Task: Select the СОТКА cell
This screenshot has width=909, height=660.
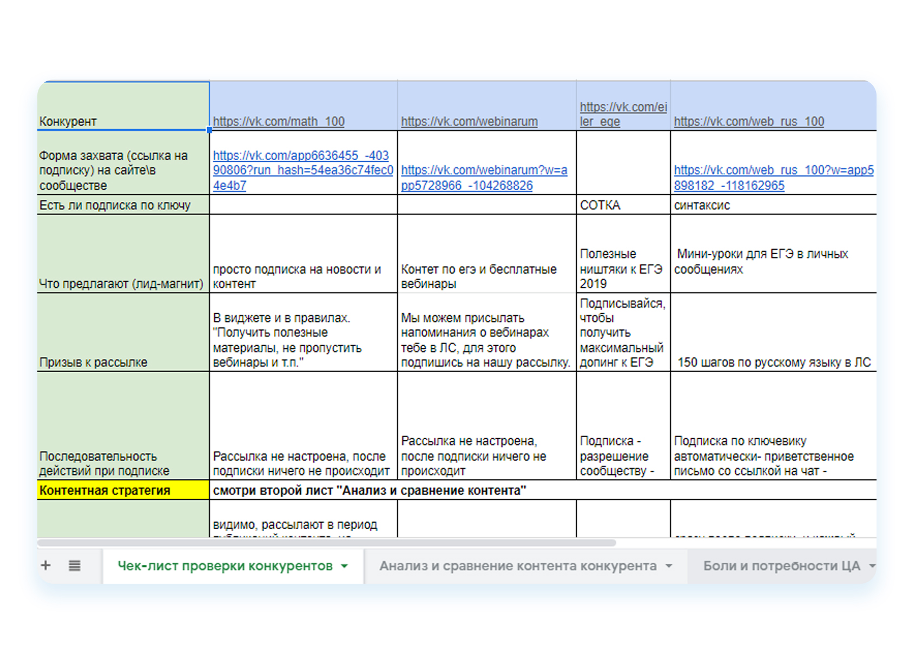Action: click(623, 205)
